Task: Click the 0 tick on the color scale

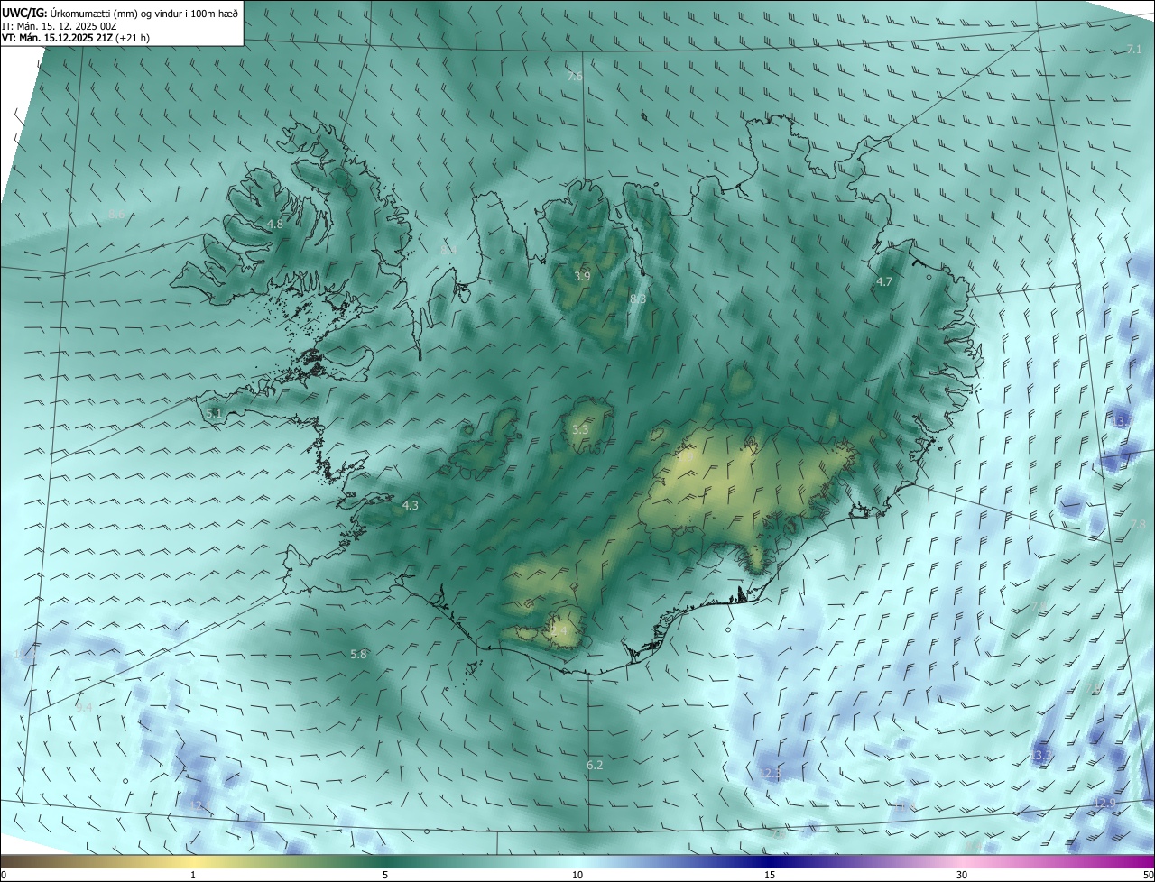Action: click(4, 876)
